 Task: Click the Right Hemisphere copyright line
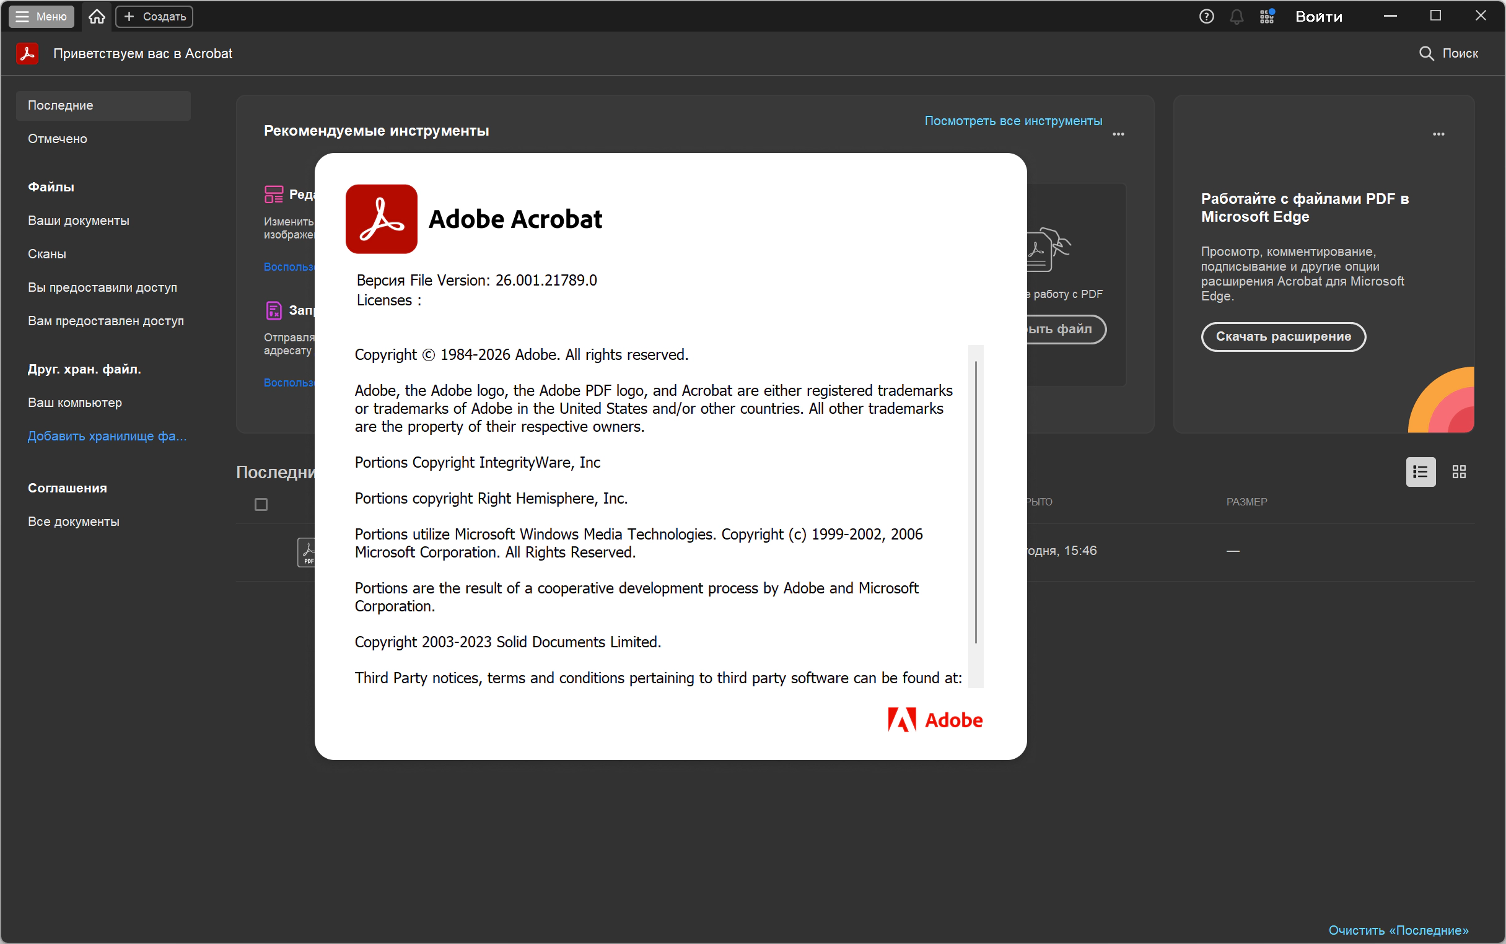click(491, 498)
